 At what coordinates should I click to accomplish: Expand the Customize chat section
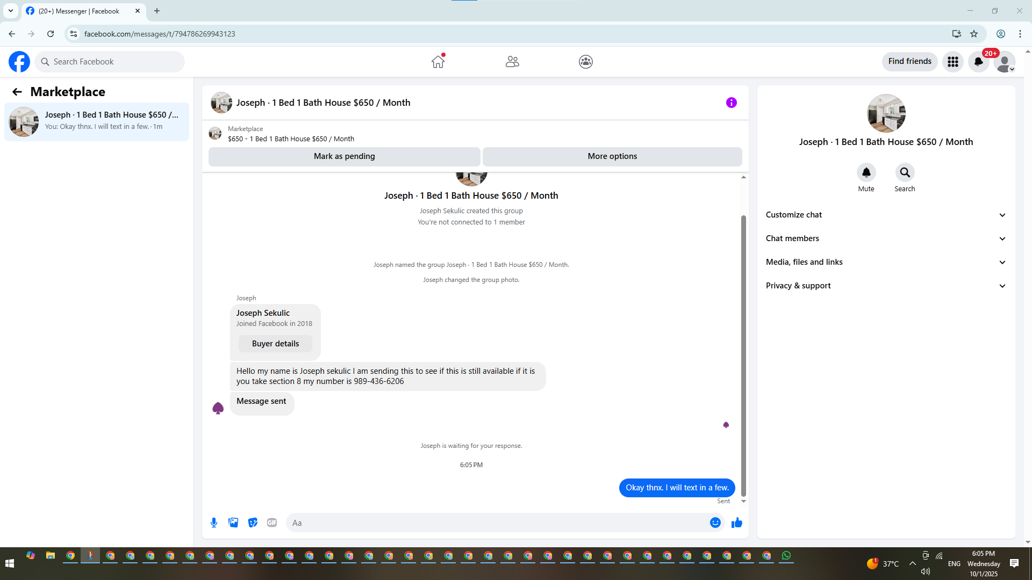point(886,215)
